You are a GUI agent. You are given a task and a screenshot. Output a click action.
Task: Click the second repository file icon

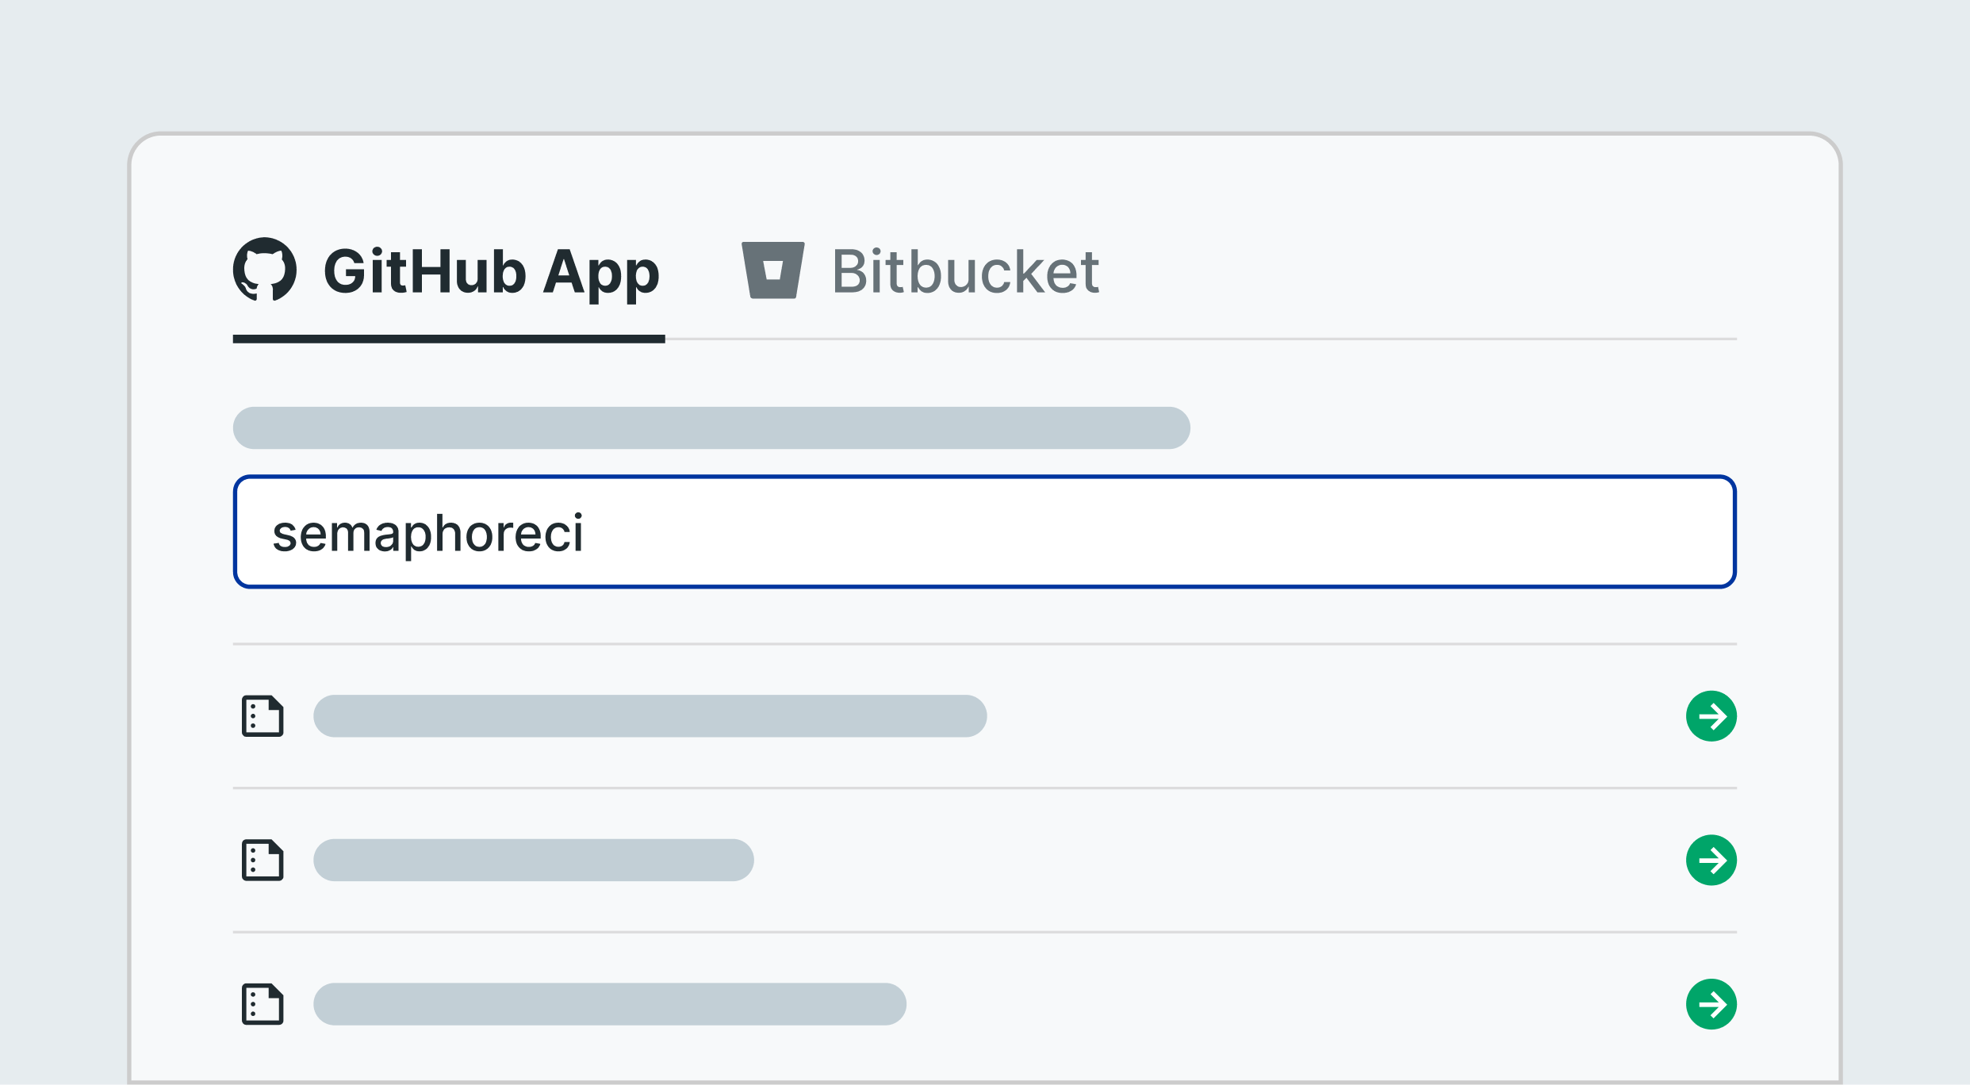coord(263,861)
